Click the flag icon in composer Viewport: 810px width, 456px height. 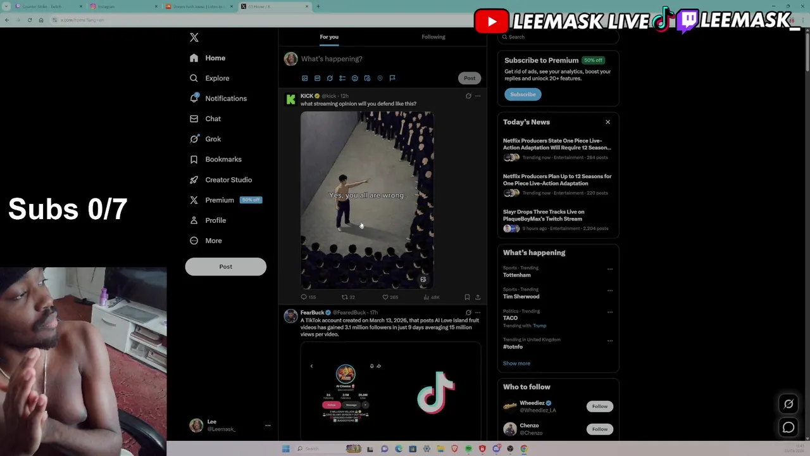pyautogui.click(x=392, y=78)
